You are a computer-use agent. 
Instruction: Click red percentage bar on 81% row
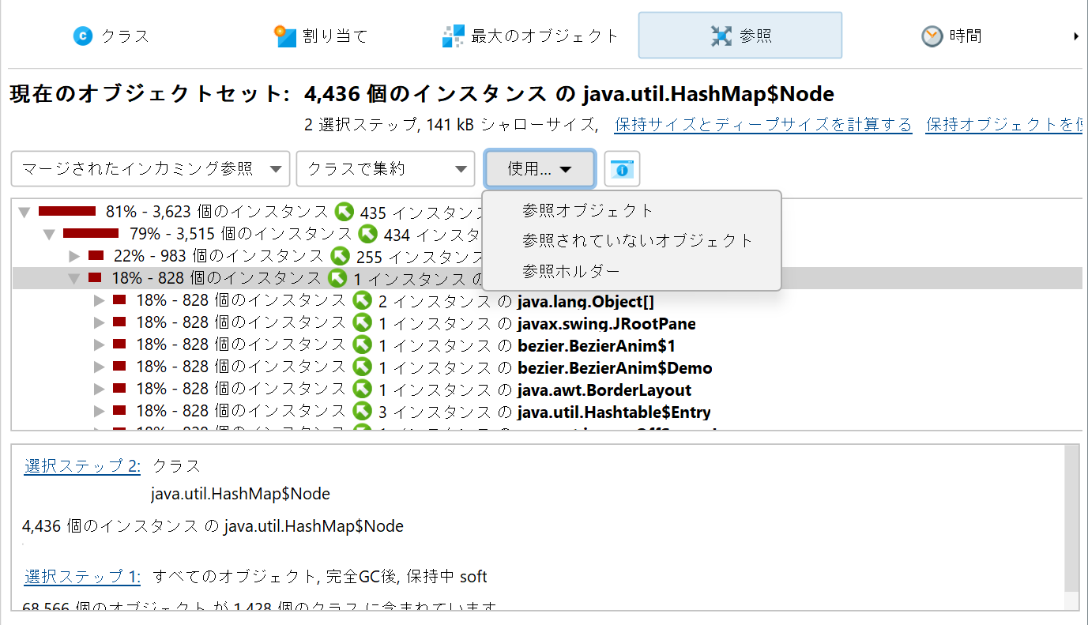[67, 211]
